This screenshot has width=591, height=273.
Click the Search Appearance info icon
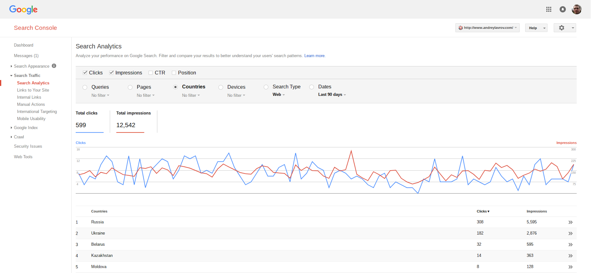point(54,66)
